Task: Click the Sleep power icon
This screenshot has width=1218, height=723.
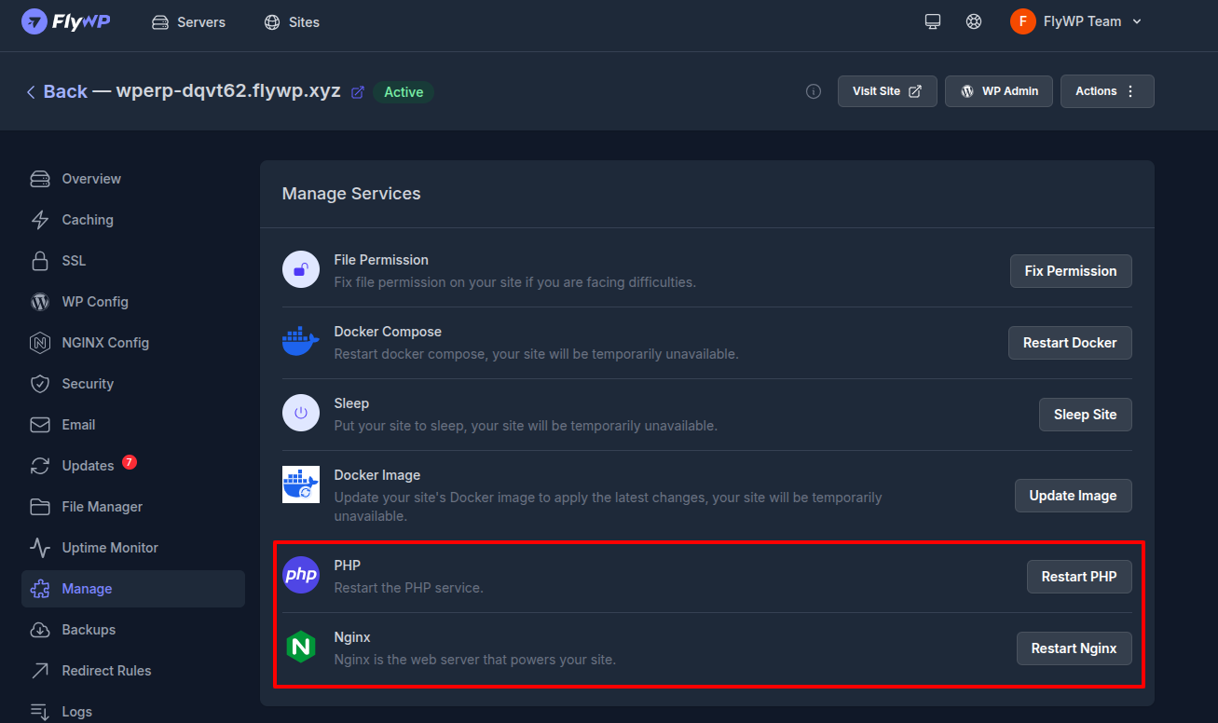Action: (x=301, y=413)
